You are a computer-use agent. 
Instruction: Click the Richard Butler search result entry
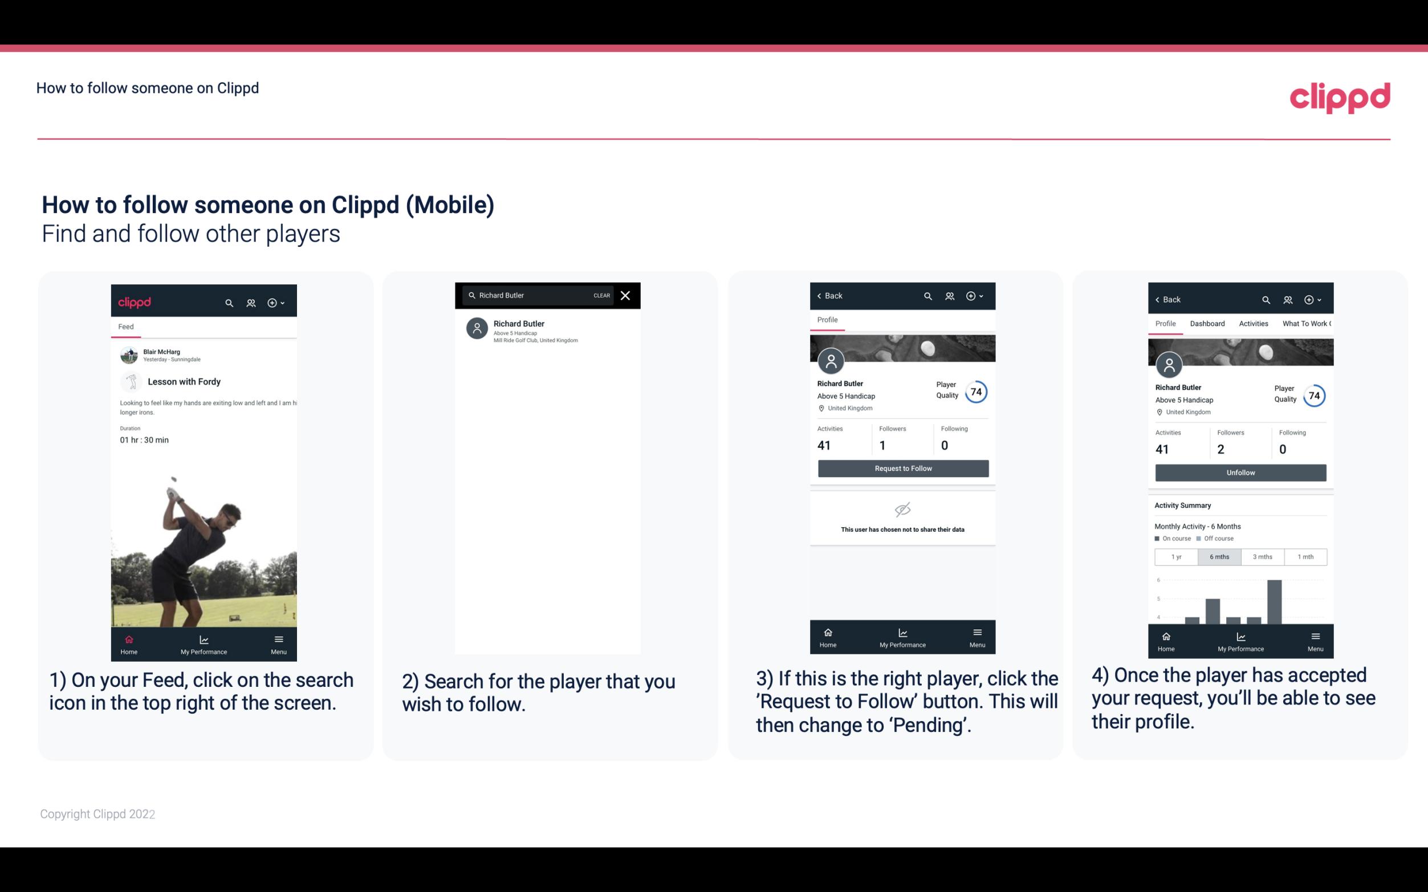(x=550, y=330)
